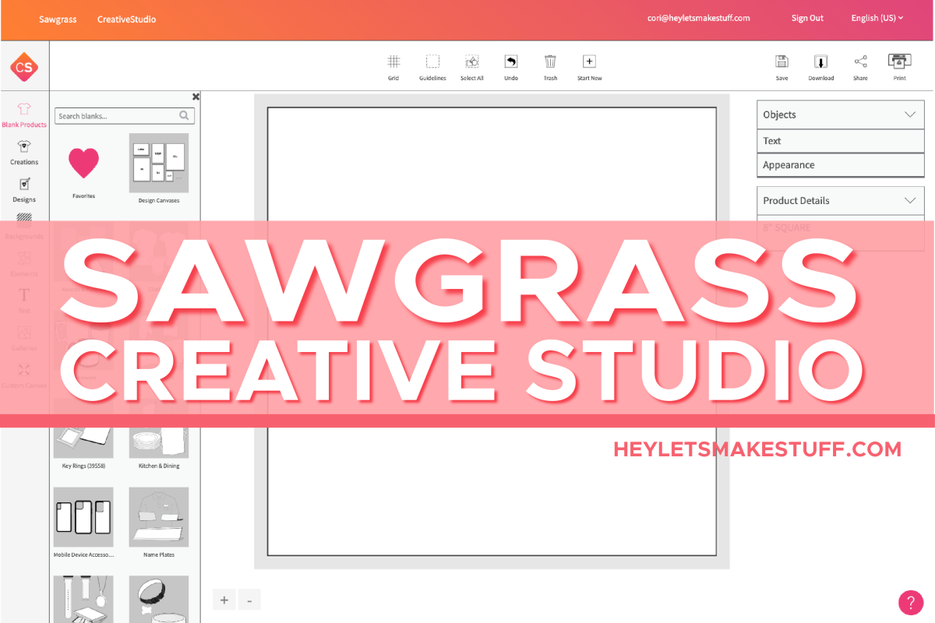
Task: Toggle the Grid view
Action: (x=393, y=67)
